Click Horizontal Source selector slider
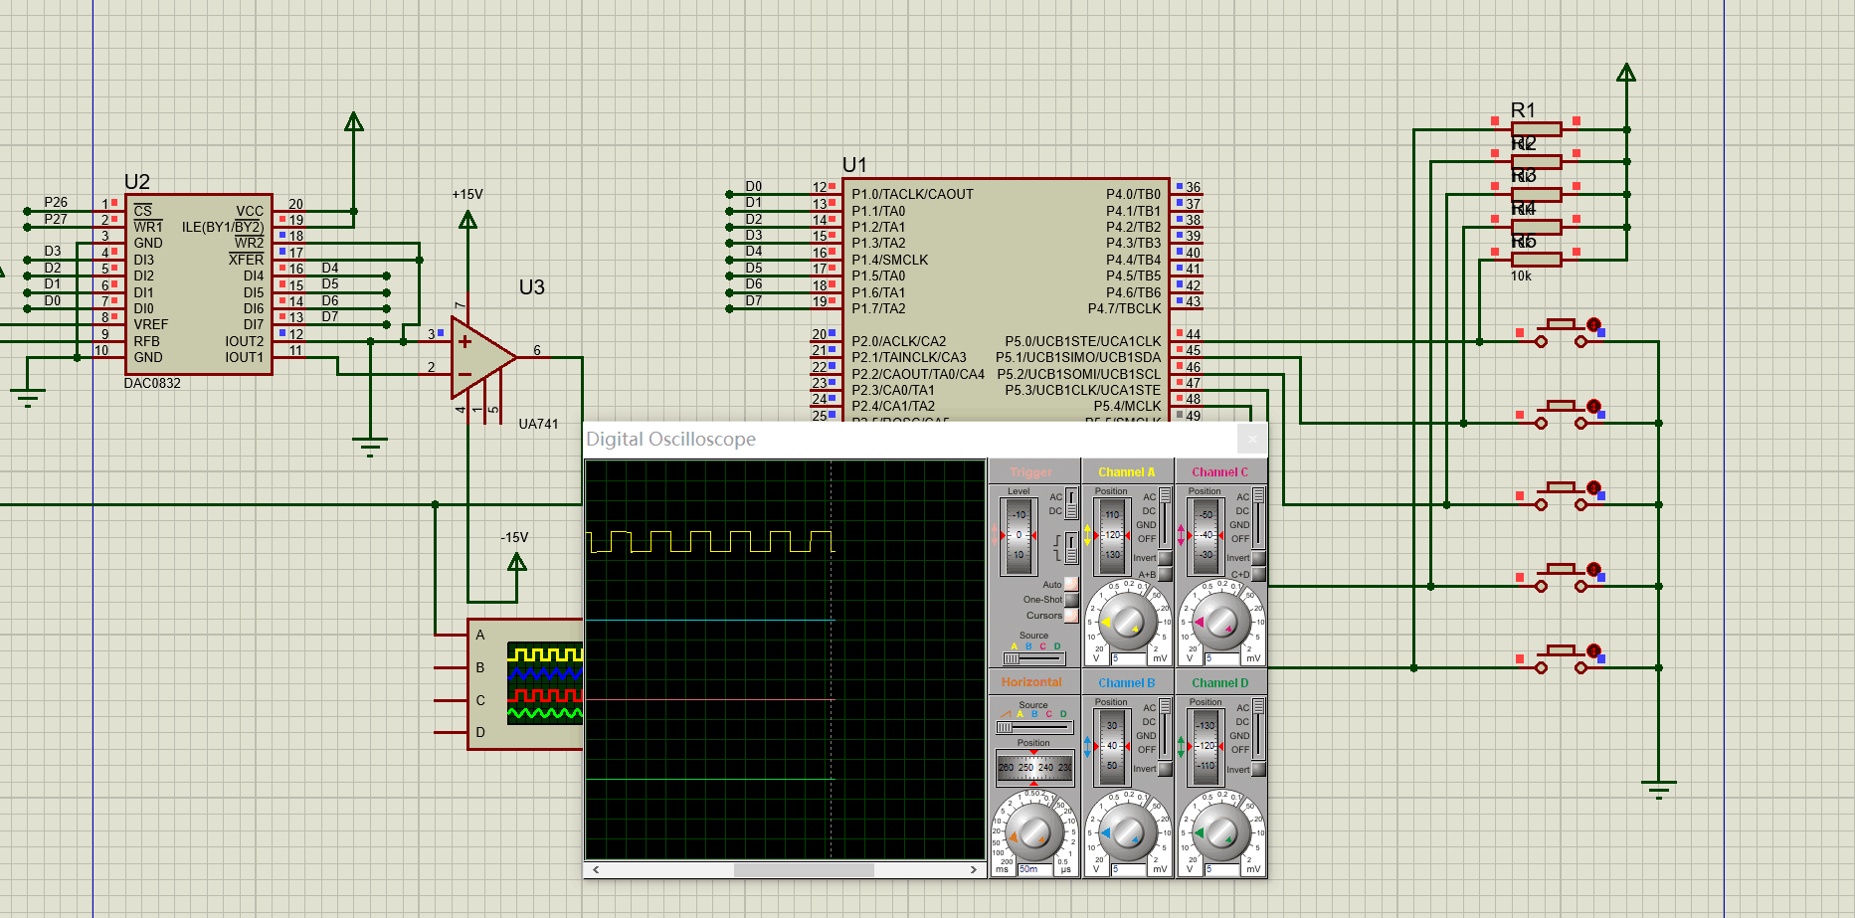Screen dimensions: 1855x918 pos(1035,727)
